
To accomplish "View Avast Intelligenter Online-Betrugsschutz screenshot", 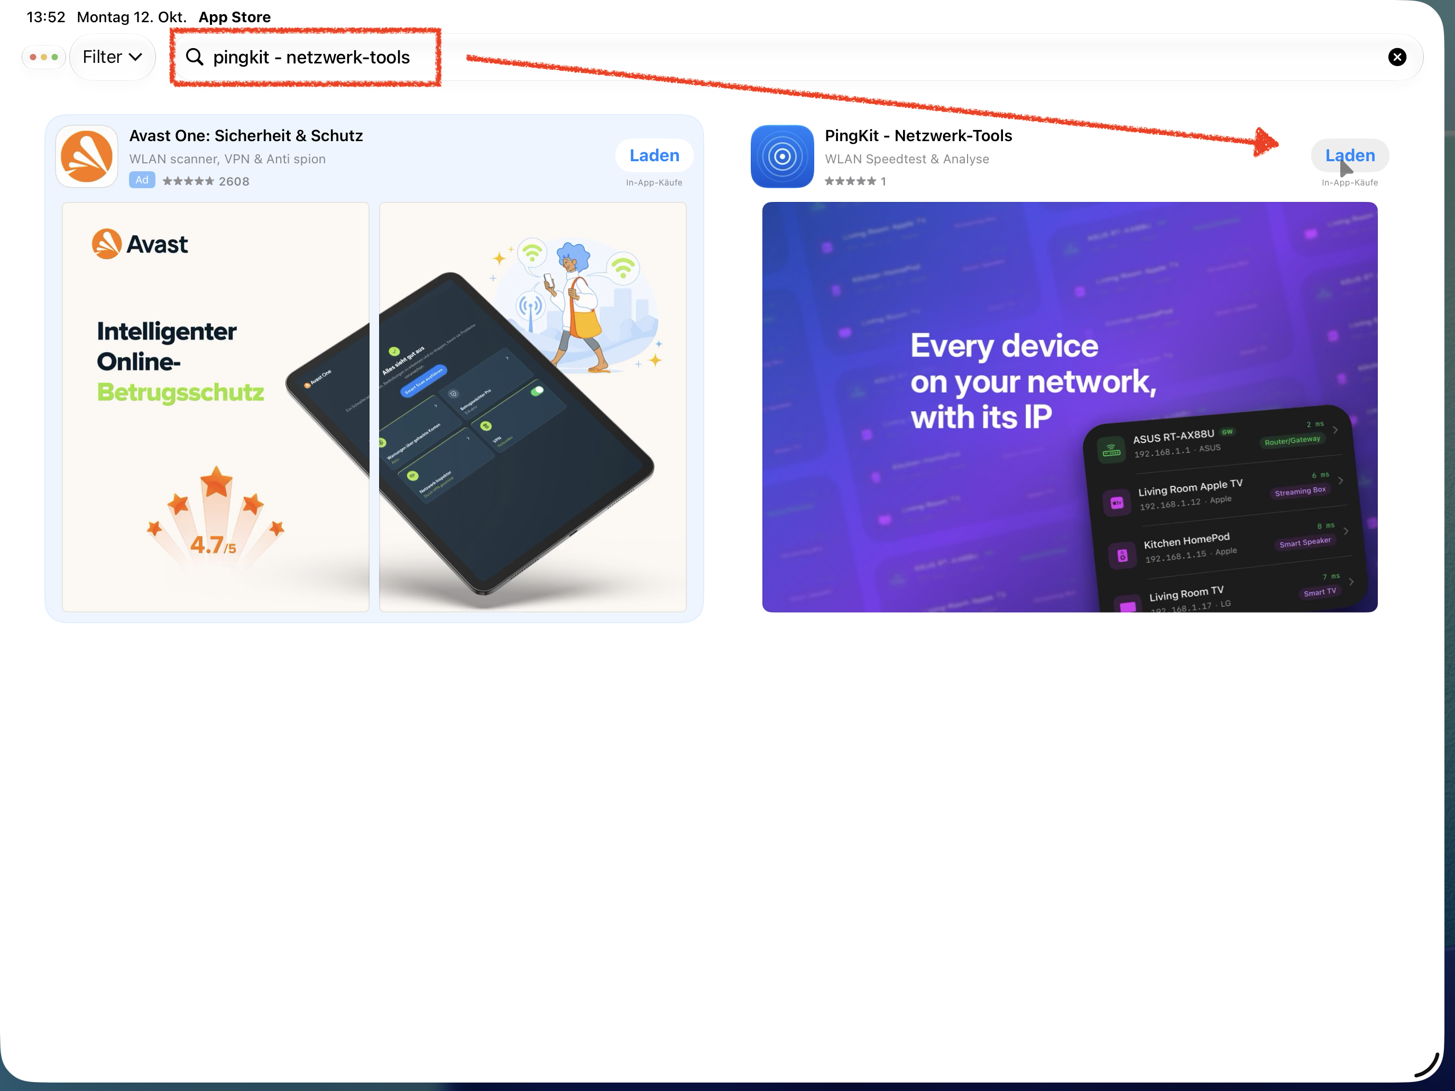I will pos(216,407).
